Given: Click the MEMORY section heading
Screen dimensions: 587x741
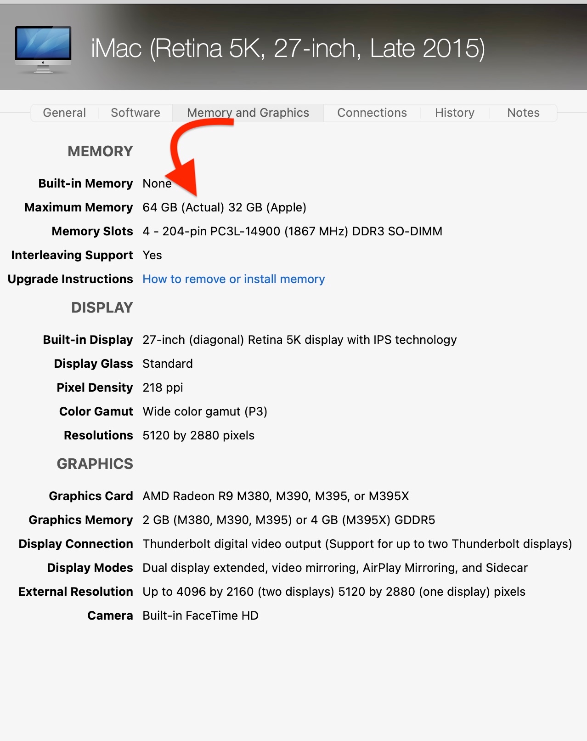Looking at the screenshot, I should pyautogui.click(x=100, y=151).
